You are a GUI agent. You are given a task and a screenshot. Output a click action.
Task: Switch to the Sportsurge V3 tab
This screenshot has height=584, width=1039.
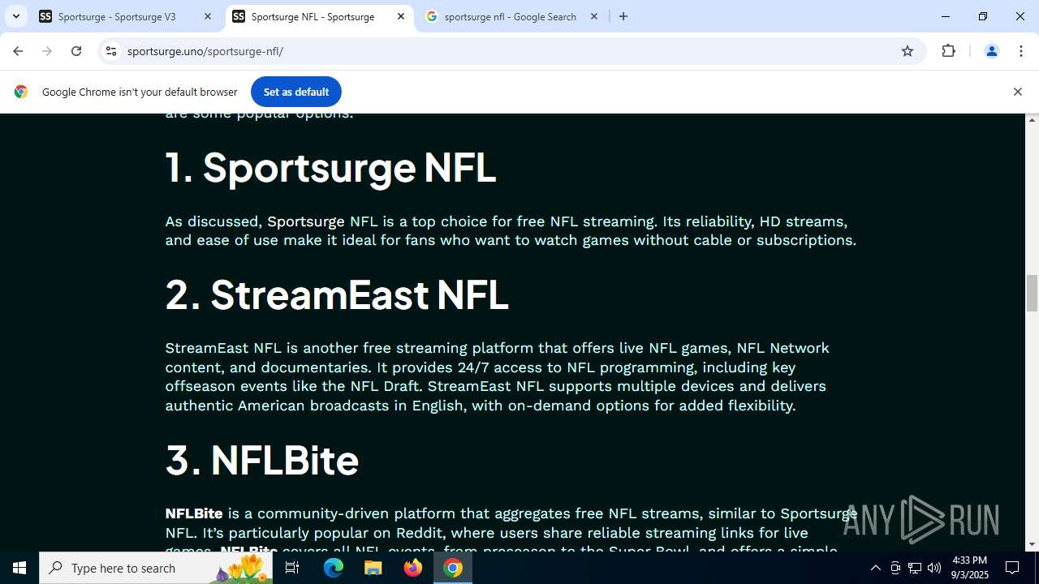click(x=126, y=16)
